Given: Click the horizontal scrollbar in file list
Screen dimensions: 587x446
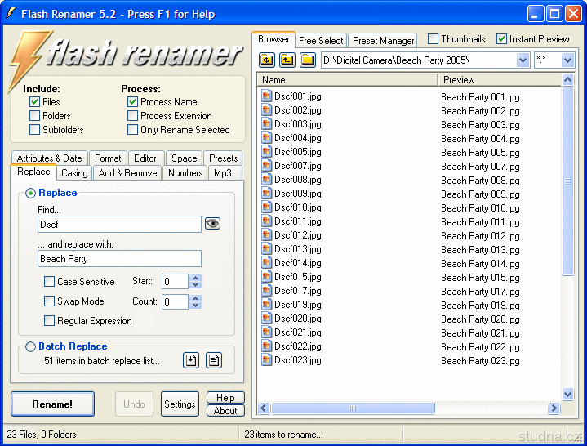Looking at the screenshot, I should click(408, 408).
